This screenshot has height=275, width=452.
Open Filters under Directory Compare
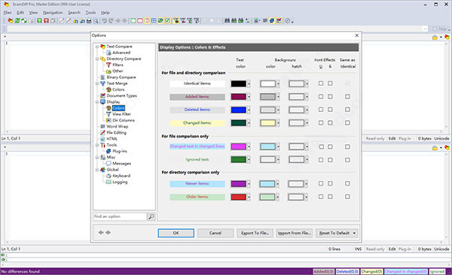point(118,65)
